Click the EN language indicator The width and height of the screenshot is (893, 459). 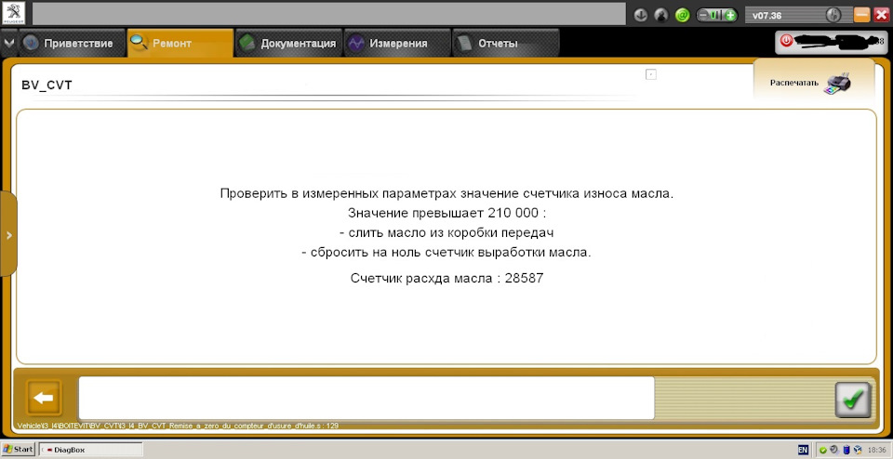pyautogui.click(x=803, y=450)
